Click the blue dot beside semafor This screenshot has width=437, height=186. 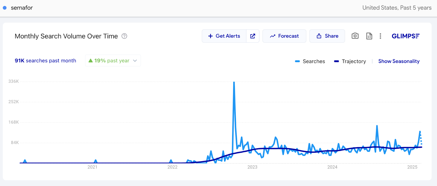(5, 8)
